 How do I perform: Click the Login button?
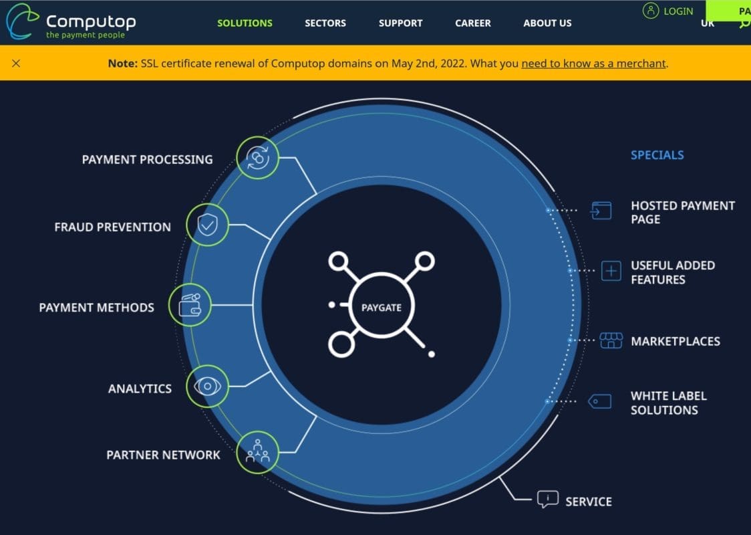[x=668, y=11]
